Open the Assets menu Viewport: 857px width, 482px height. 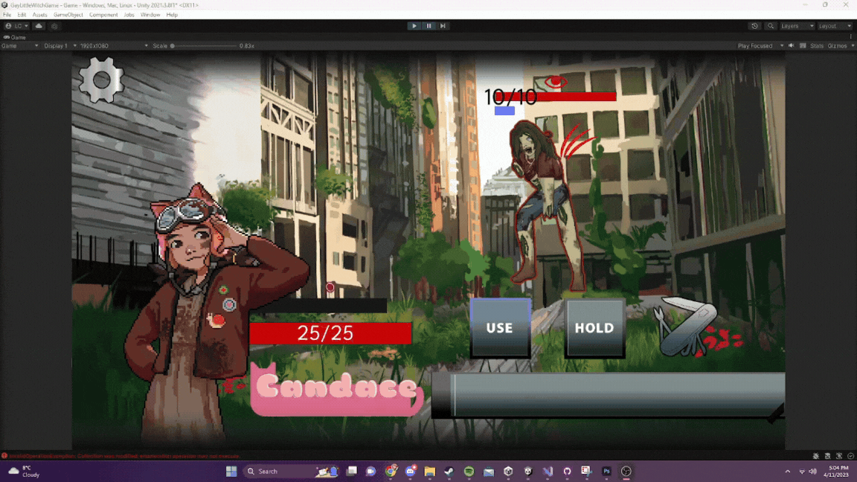tap(39, 15)
